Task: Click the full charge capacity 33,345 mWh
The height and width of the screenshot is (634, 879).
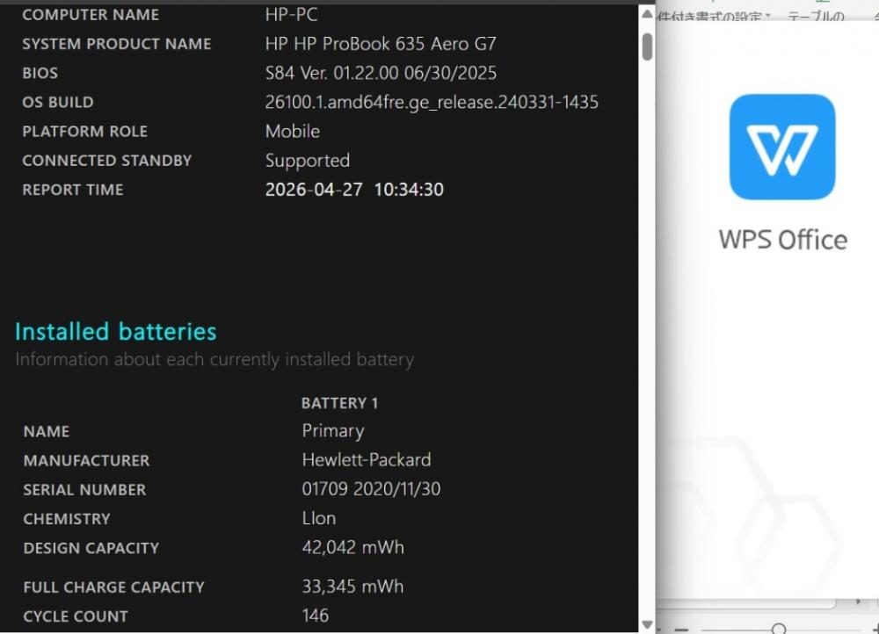Action: click(352, 587)
